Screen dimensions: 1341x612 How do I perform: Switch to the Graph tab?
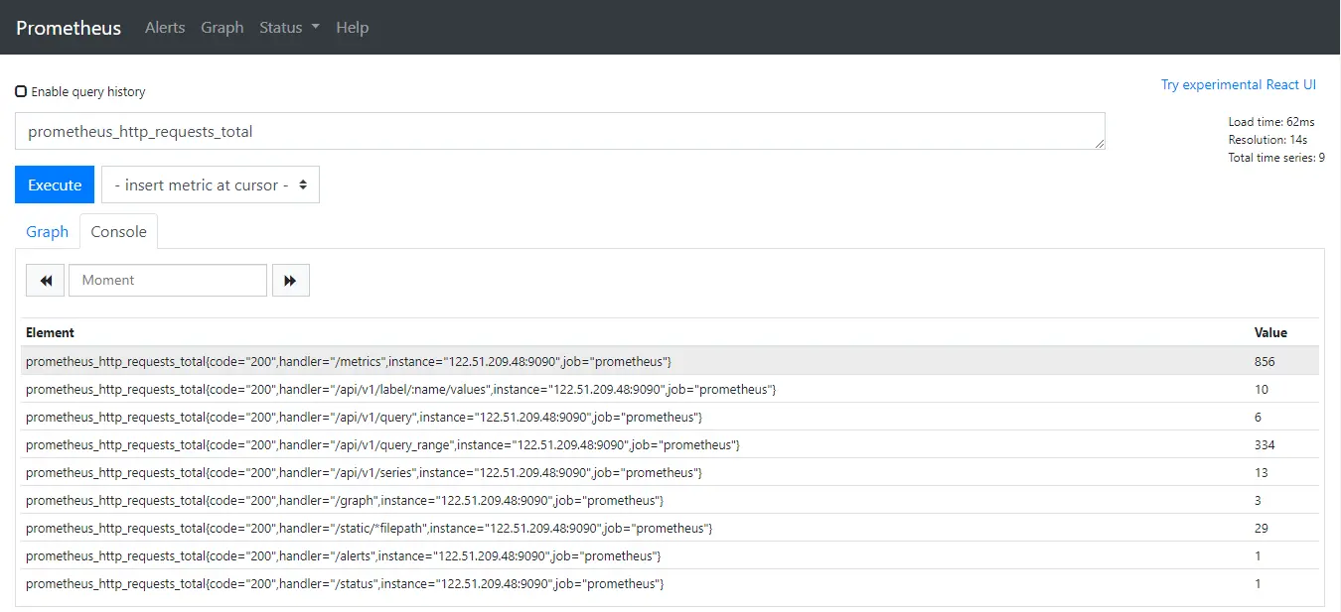[47, 232]
